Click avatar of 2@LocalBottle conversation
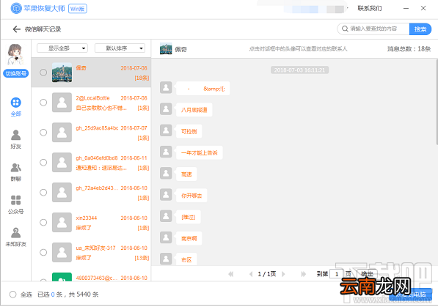 [x=62, y=103]
